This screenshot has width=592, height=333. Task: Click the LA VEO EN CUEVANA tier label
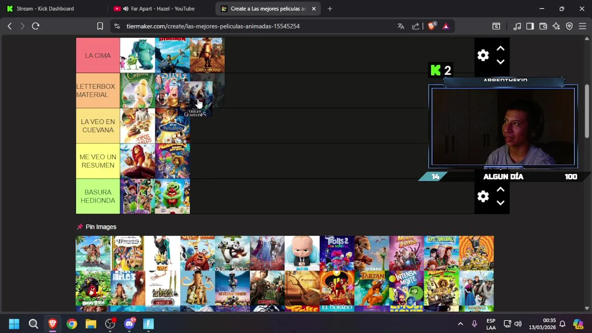point(98,126)
